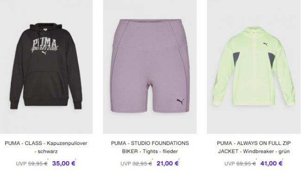Open the lilac biker shorts product image

pyautogui.click(x=150, y=67)
